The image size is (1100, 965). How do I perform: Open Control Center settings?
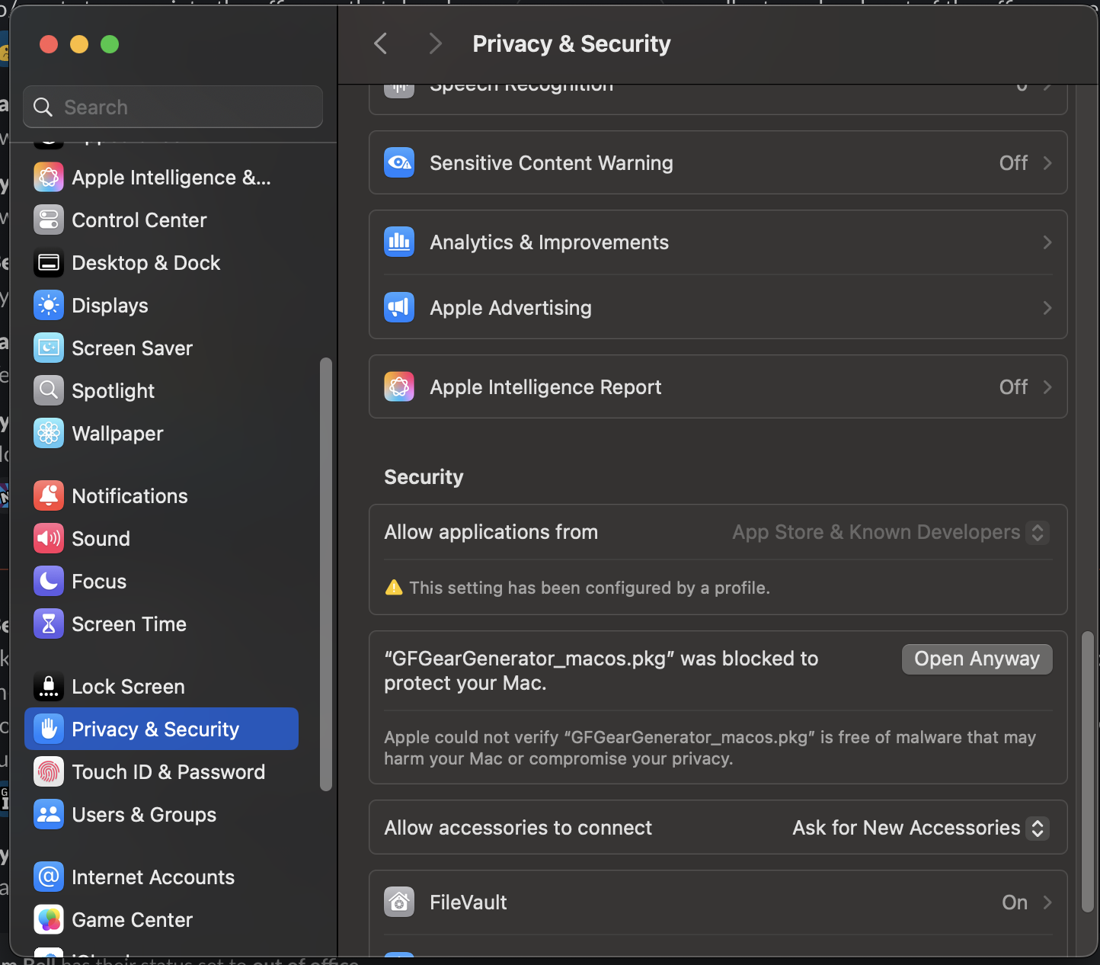(49, 220)
